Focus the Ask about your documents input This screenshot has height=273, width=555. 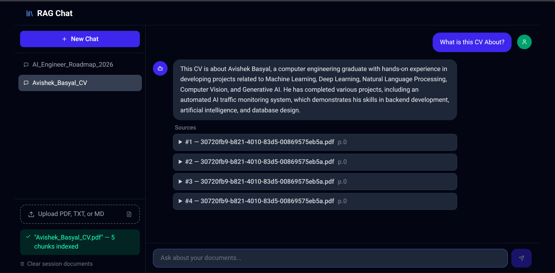tap(330, 258)
